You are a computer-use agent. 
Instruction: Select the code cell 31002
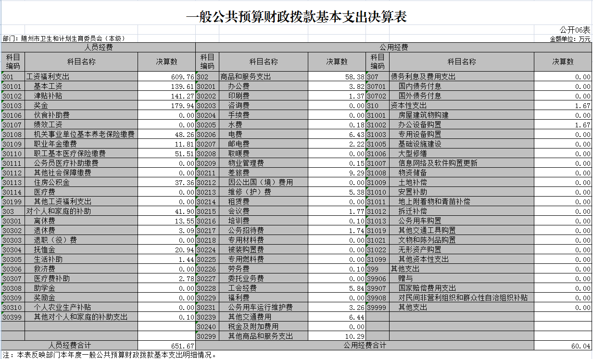tap(377, 125)
